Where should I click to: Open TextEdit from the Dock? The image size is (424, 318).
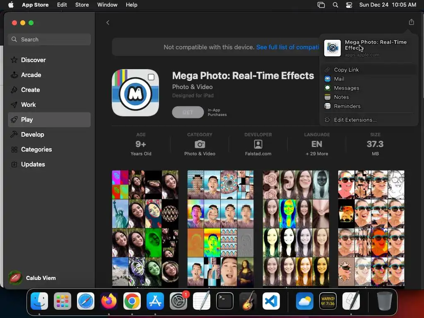pos(202,301)
